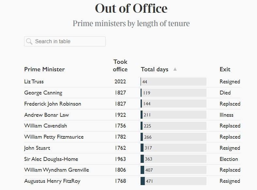Sort table by the Exit column

pos(225,69)
